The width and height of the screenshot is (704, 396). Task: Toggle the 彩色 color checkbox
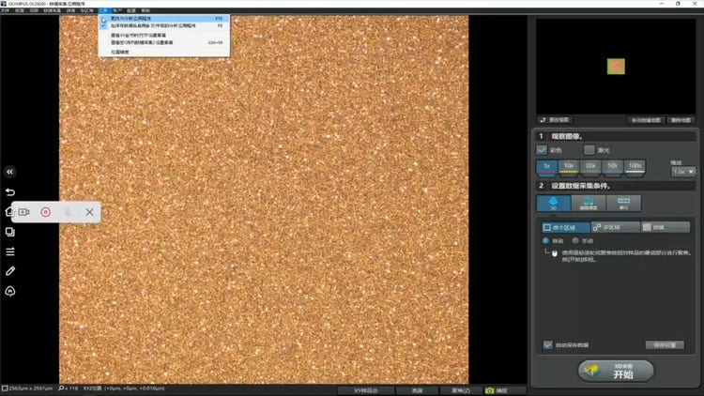[542, 149]
